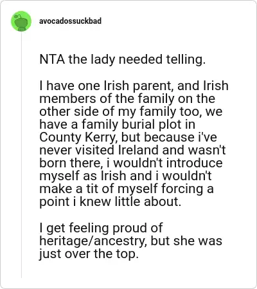
Task: Click the place name "County Kerry"
Action: pos(77,137)
